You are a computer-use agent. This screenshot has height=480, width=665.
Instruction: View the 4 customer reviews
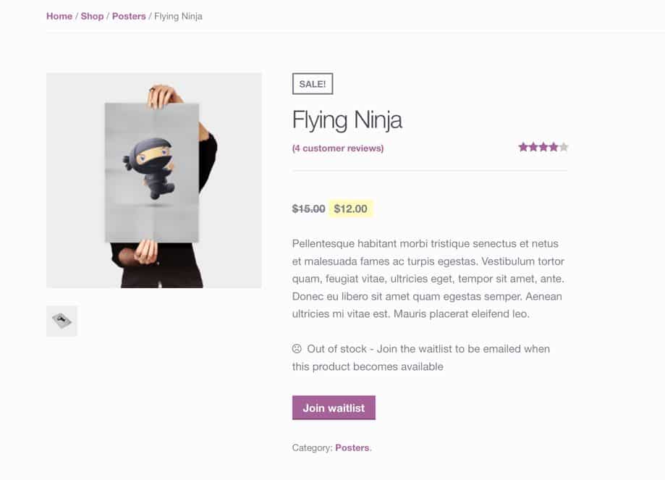coord(337,148)
